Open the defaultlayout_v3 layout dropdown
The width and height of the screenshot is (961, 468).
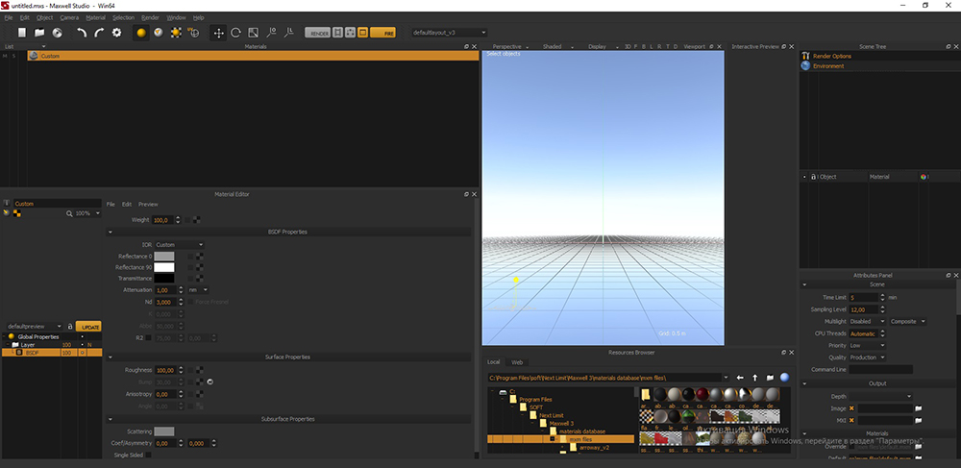coord(449,33)
